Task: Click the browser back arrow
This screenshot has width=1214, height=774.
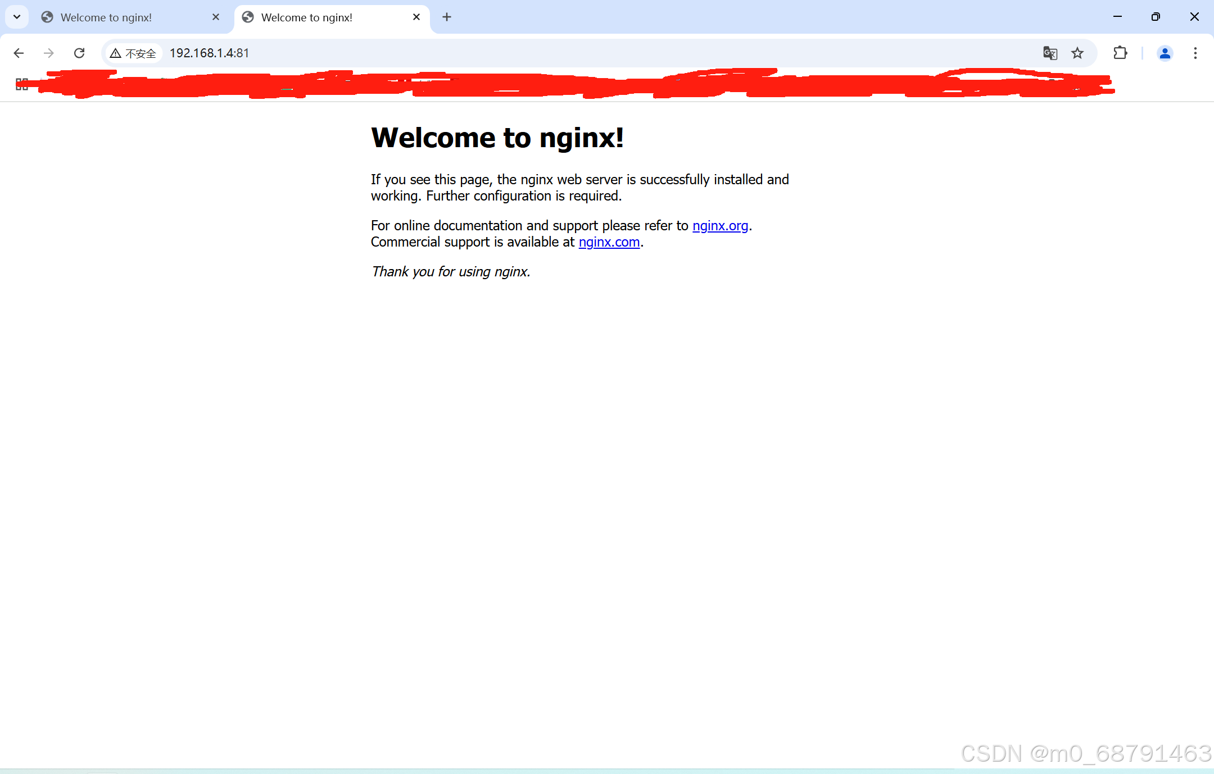Action: click(x=19, y=53)
